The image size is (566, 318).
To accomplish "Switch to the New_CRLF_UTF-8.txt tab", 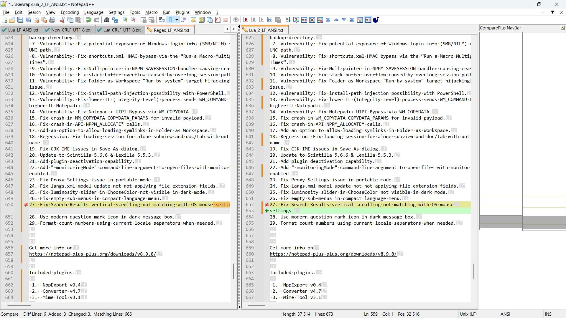I will (x=69, y=30).
